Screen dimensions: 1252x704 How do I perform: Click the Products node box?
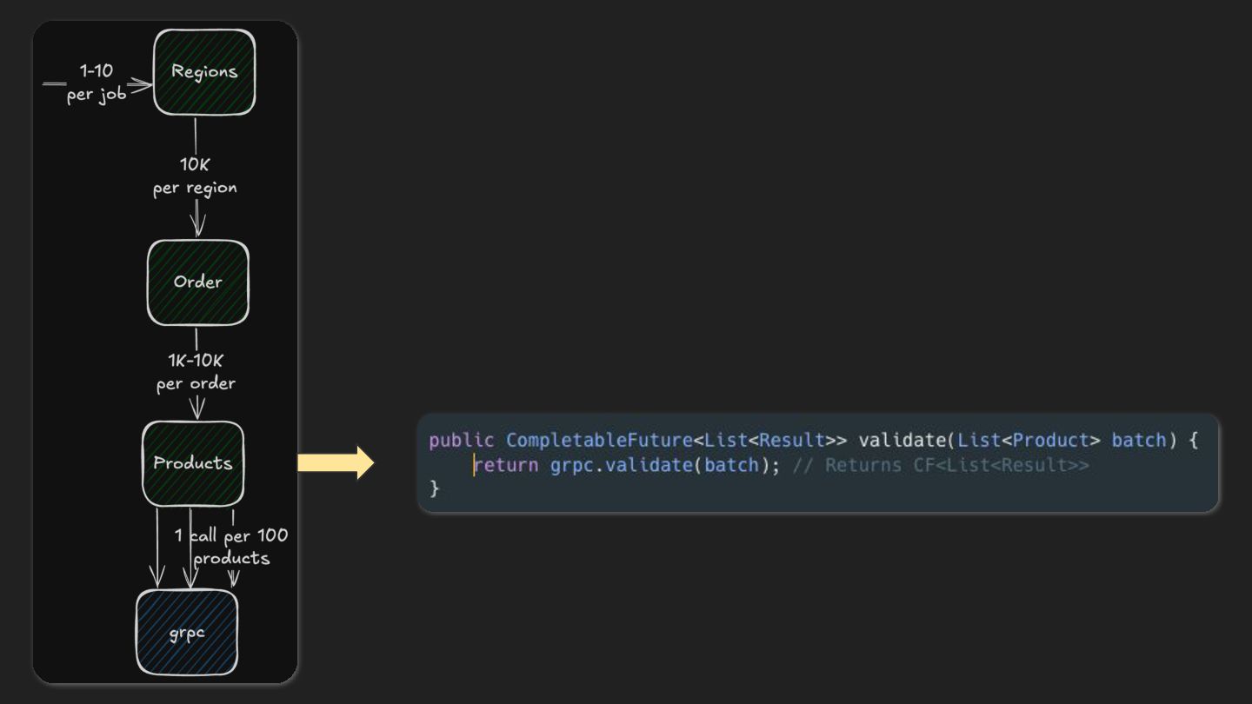[x=193, y=463]
